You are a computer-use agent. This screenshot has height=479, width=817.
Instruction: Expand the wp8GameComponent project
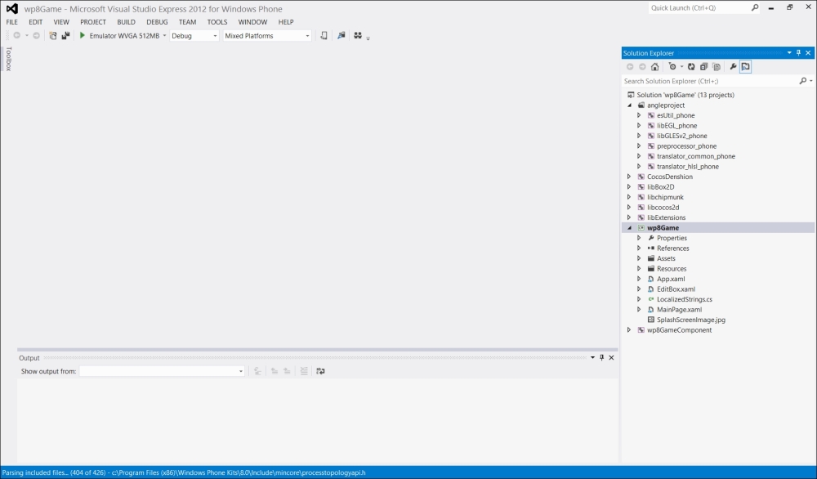[x=629, y=330]
